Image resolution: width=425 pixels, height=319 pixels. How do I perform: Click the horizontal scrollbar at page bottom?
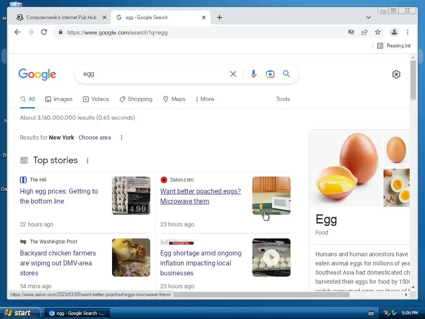tap(261, 294)
